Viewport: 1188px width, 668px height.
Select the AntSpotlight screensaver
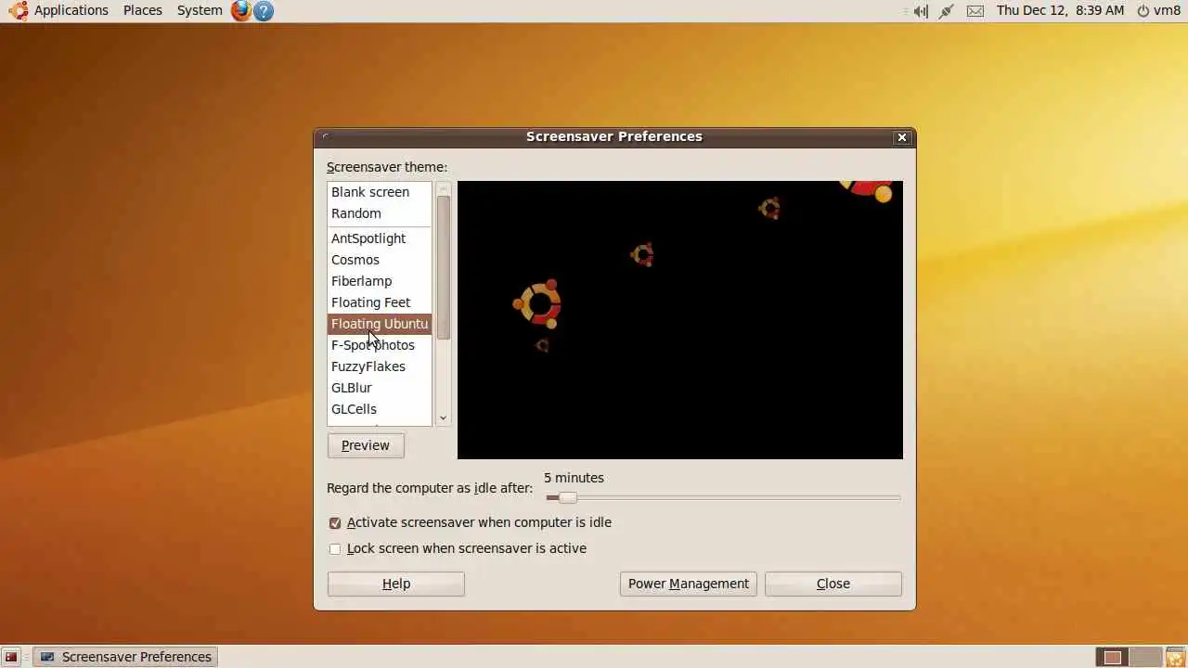380,238
